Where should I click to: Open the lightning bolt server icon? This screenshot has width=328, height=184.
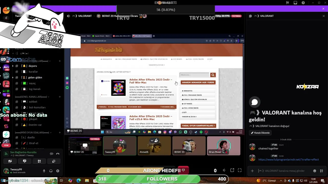point(6,134)
